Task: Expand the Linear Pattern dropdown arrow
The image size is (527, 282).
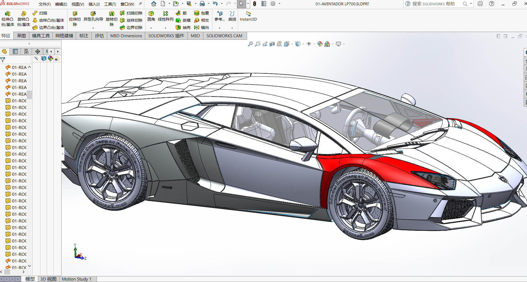Action: (x=165, y=28)
